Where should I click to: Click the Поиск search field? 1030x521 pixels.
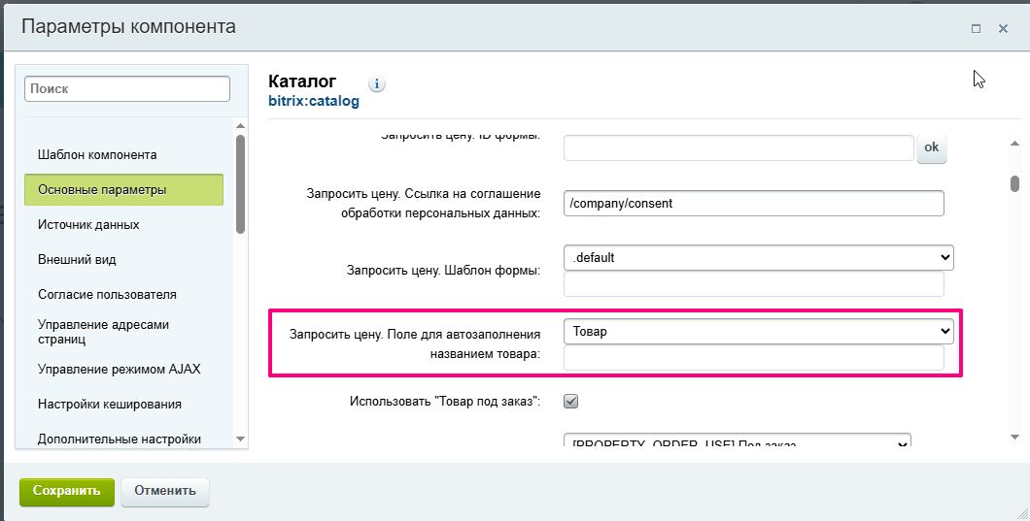coord(126,88)
